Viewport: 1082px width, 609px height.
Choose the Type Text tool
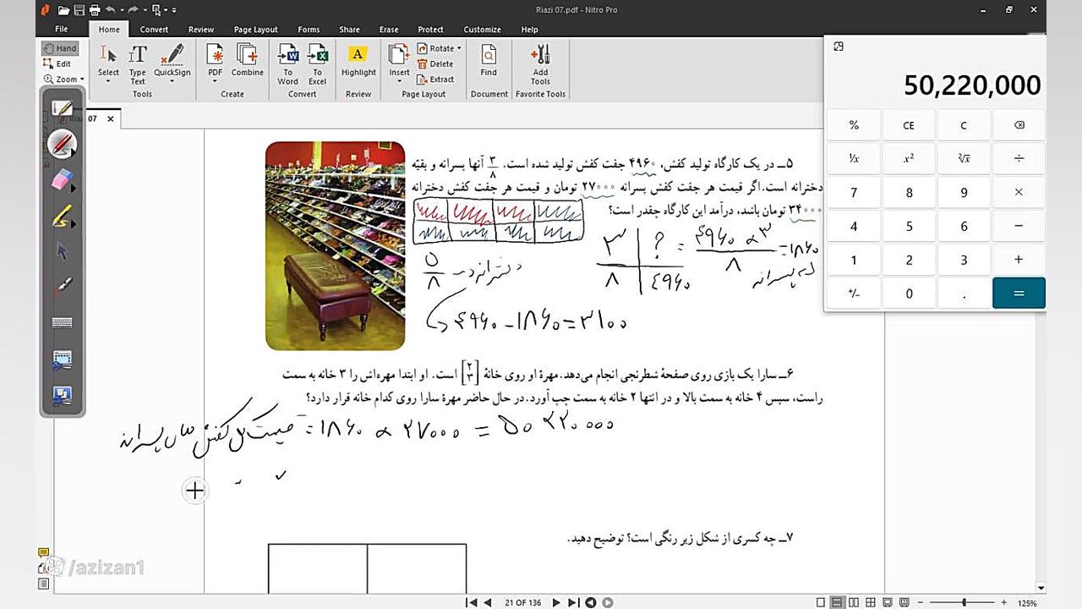coord(138,64)
